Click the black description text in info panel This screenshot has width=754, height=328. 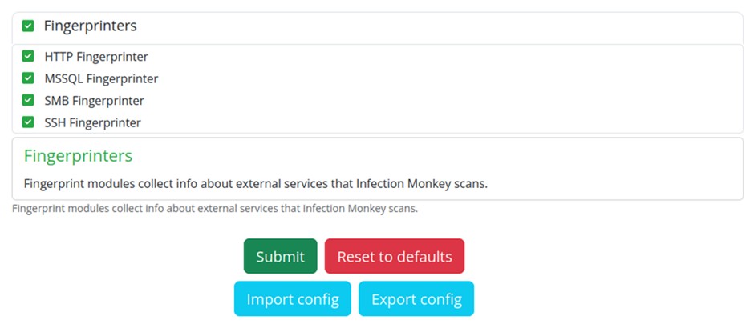tap(255, 183)
